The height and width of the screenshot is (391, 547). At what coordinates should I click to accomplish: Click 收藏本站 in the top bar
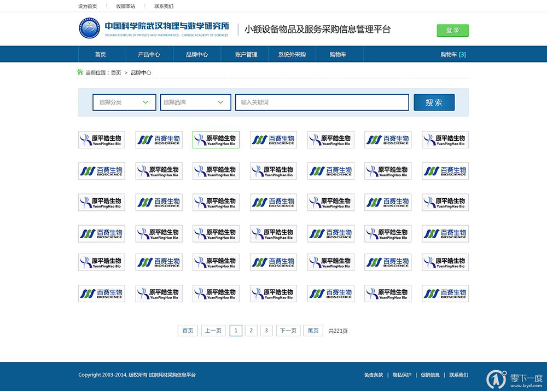(126, 6)
